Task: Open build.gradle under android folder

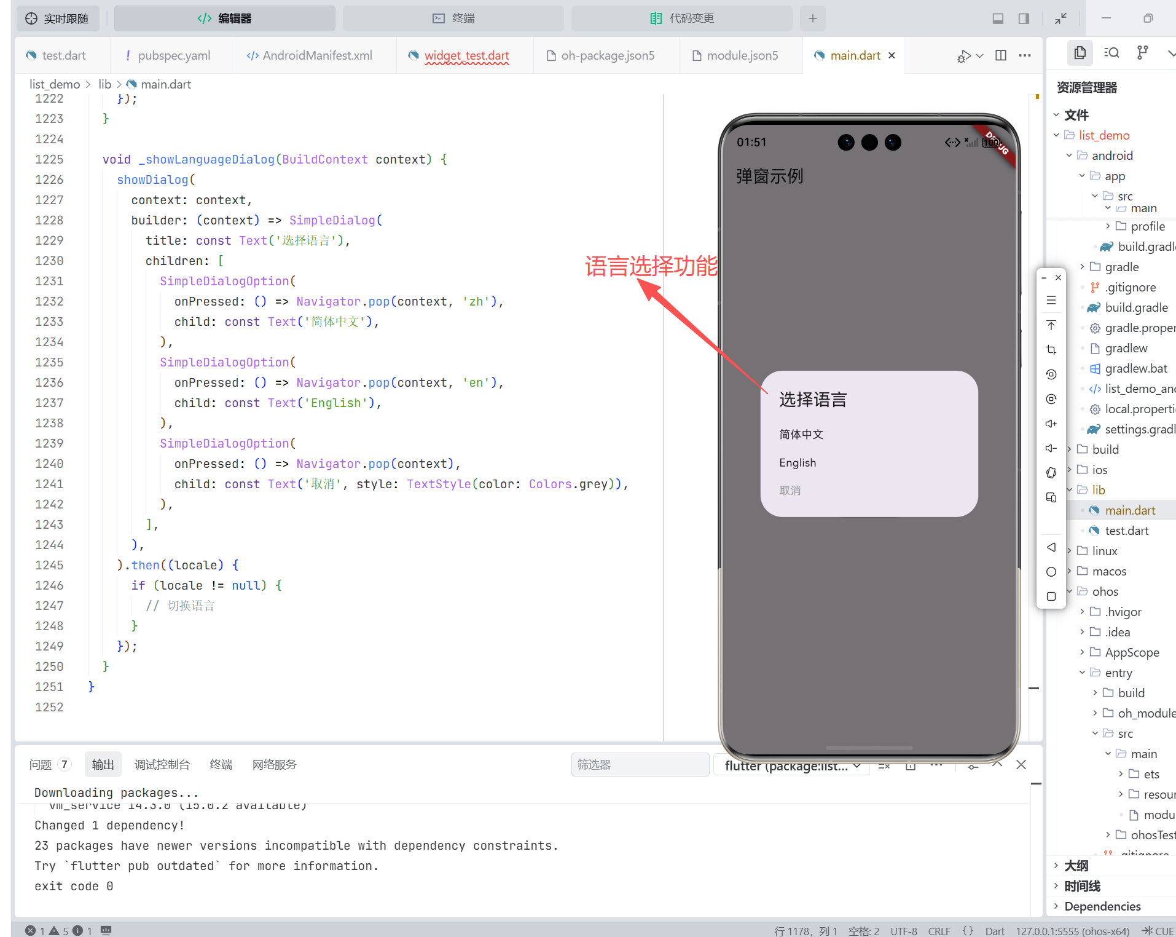Action: 1136,307
